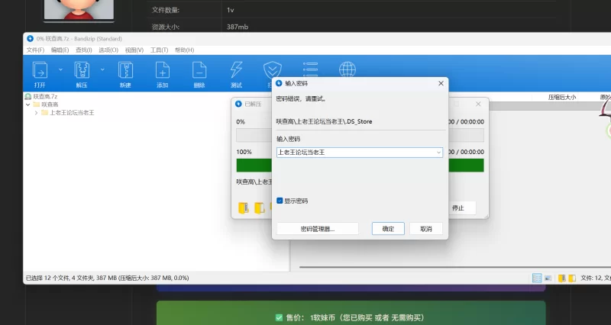Click the plain yellow folder icon in the status bar
The height and width of the screenshot is (325, 611).
tap(572, 278)
